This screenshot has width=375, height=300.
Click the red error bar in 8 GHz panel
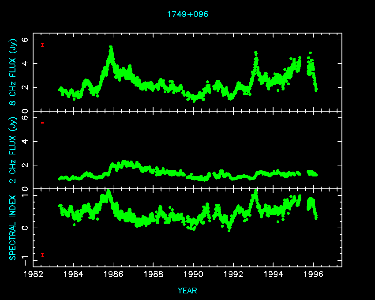point(42,45)
